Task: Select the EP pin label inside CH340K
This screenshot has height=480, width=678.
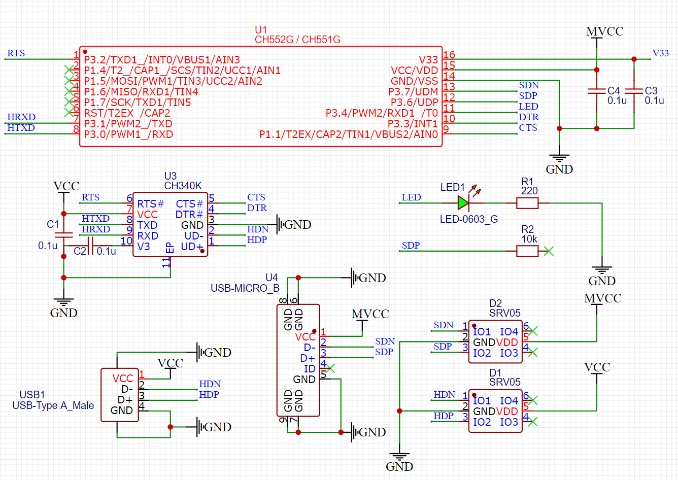Action: 170,248
